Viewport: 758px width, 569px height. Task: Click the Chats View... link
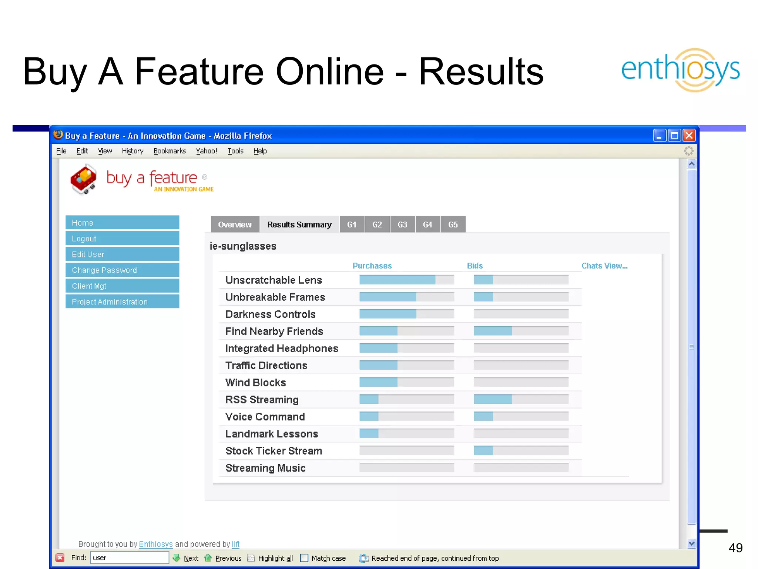coord(604,266)
